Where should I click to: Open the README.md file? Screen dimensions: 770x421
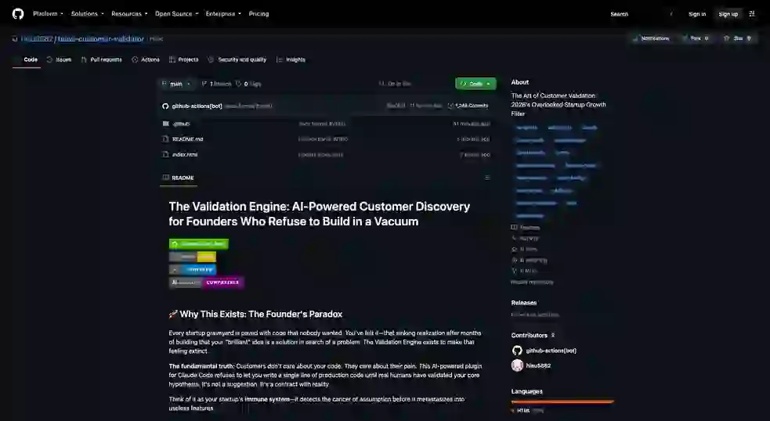187,139
